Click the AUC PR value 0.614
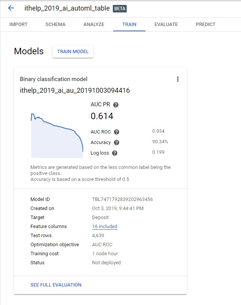This screenshot has height=305, width=241. click(x=102, y=116)
